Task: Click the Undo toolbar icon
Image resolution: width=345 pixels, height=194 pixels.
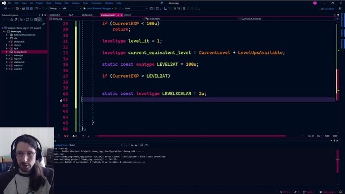Action: pyautogui.click(x=37, y=9)
